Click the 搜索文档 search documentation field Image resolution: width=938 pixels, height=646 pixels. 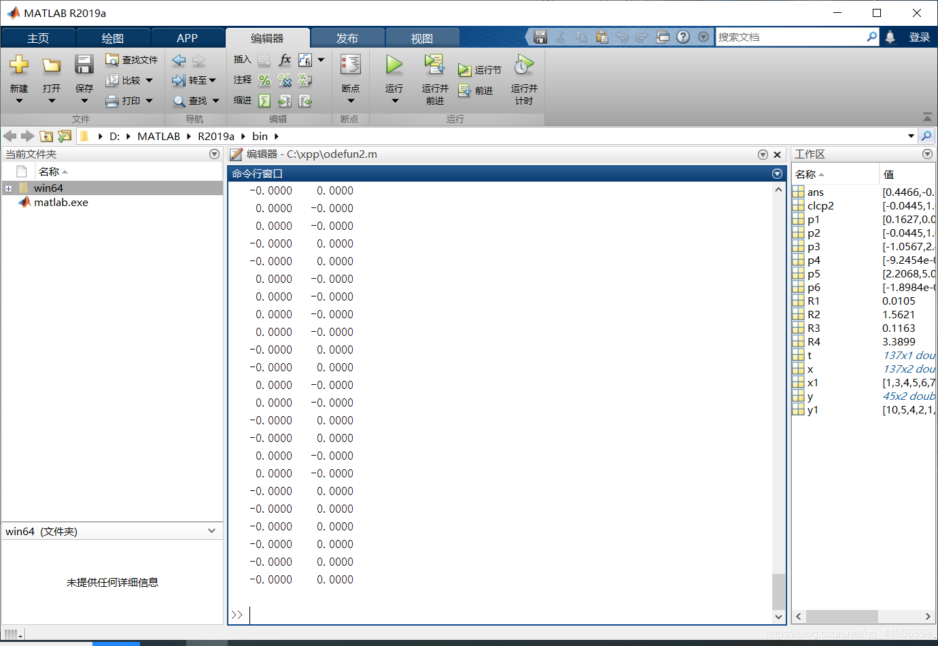point(791,37)
